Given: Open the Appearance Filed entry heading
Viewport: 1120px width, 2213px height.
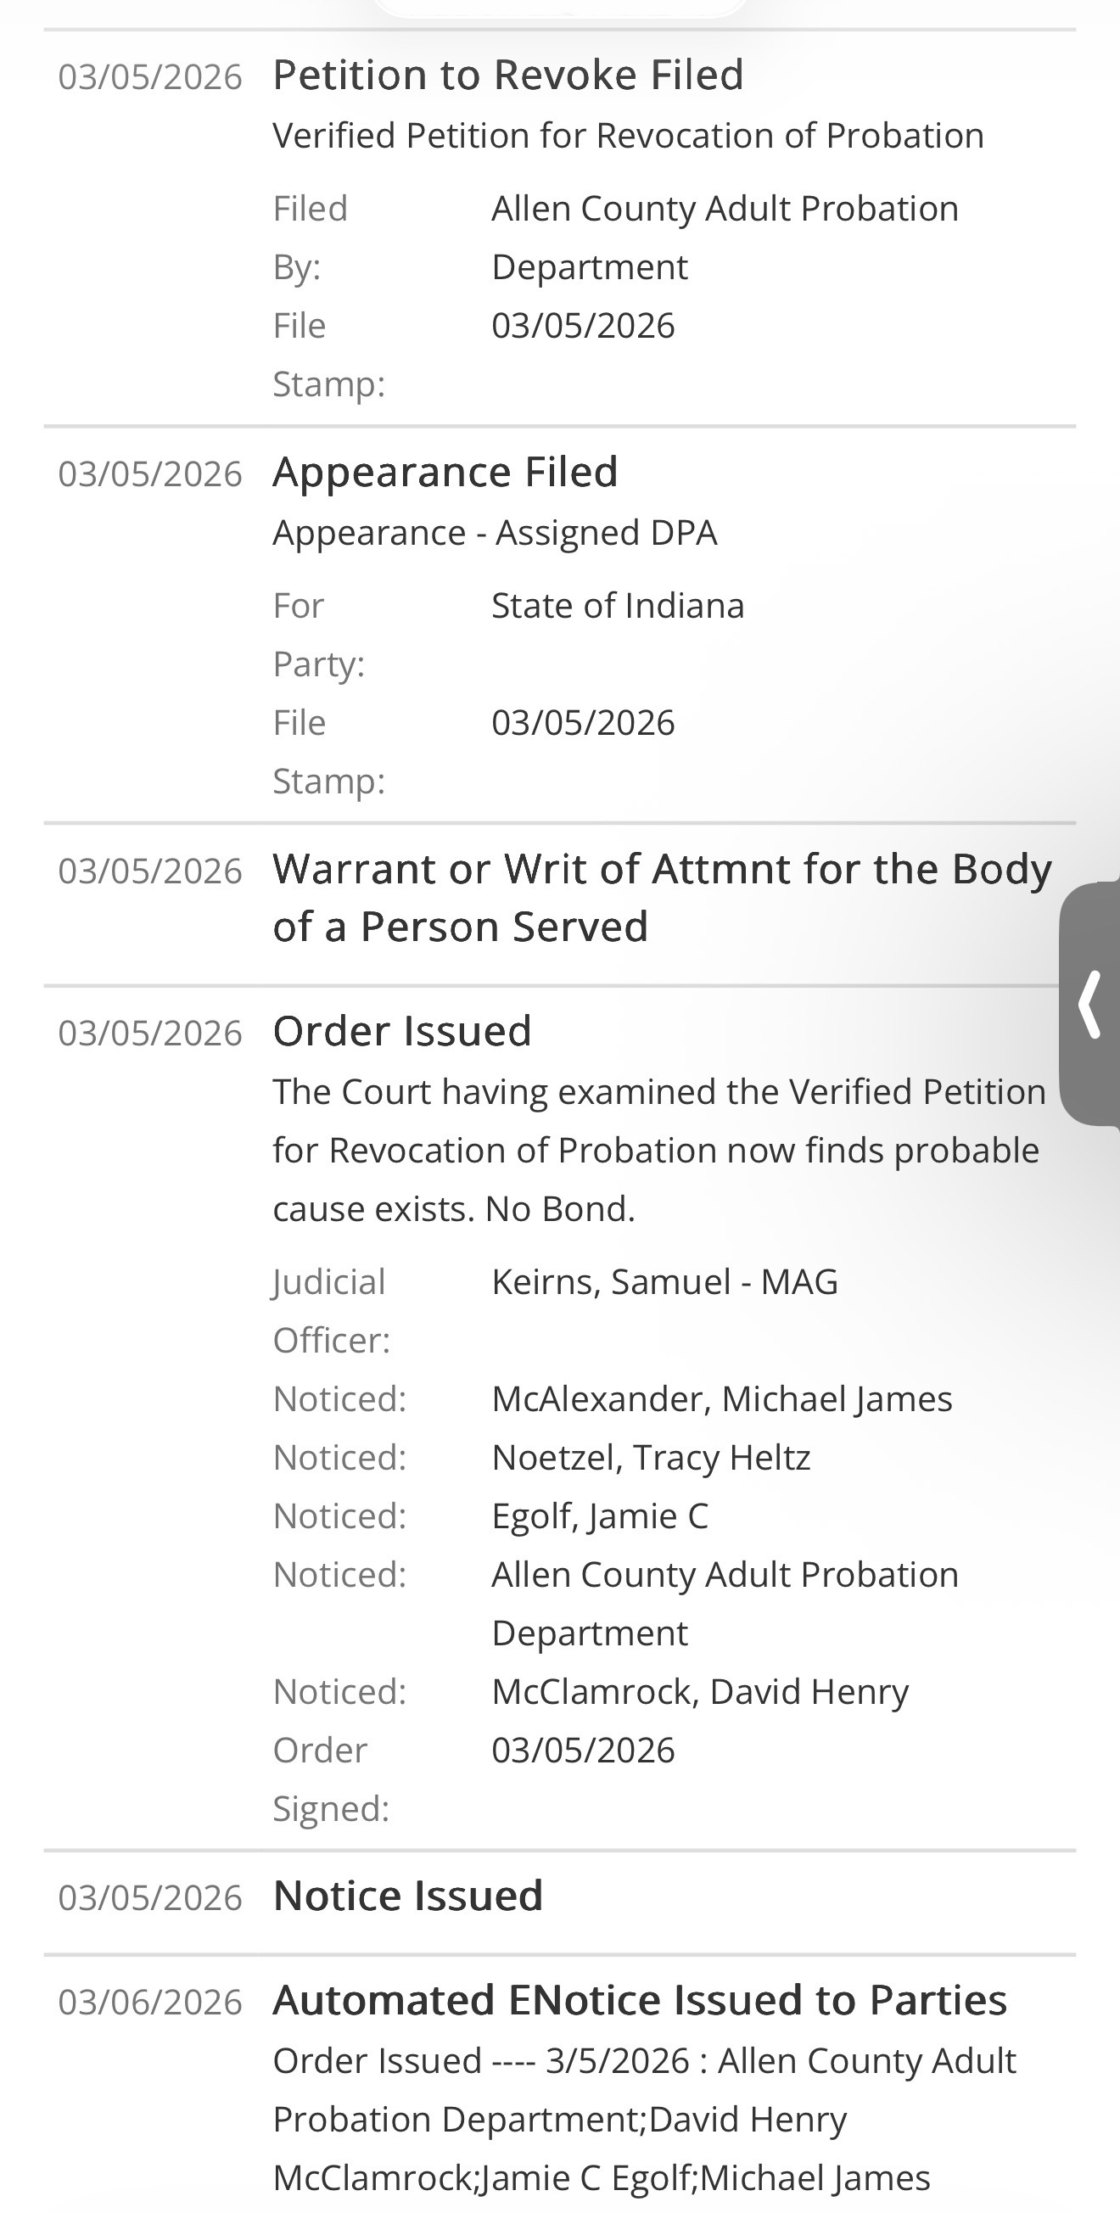Looking at the screenshot, I should pos(445,472).
